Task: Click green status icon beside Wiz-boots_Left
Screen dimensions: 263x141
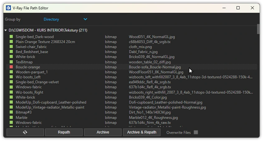Action: point(11,77)
